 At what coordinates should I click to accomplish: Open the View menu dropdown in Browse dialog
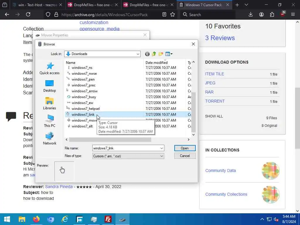point(169,54)
